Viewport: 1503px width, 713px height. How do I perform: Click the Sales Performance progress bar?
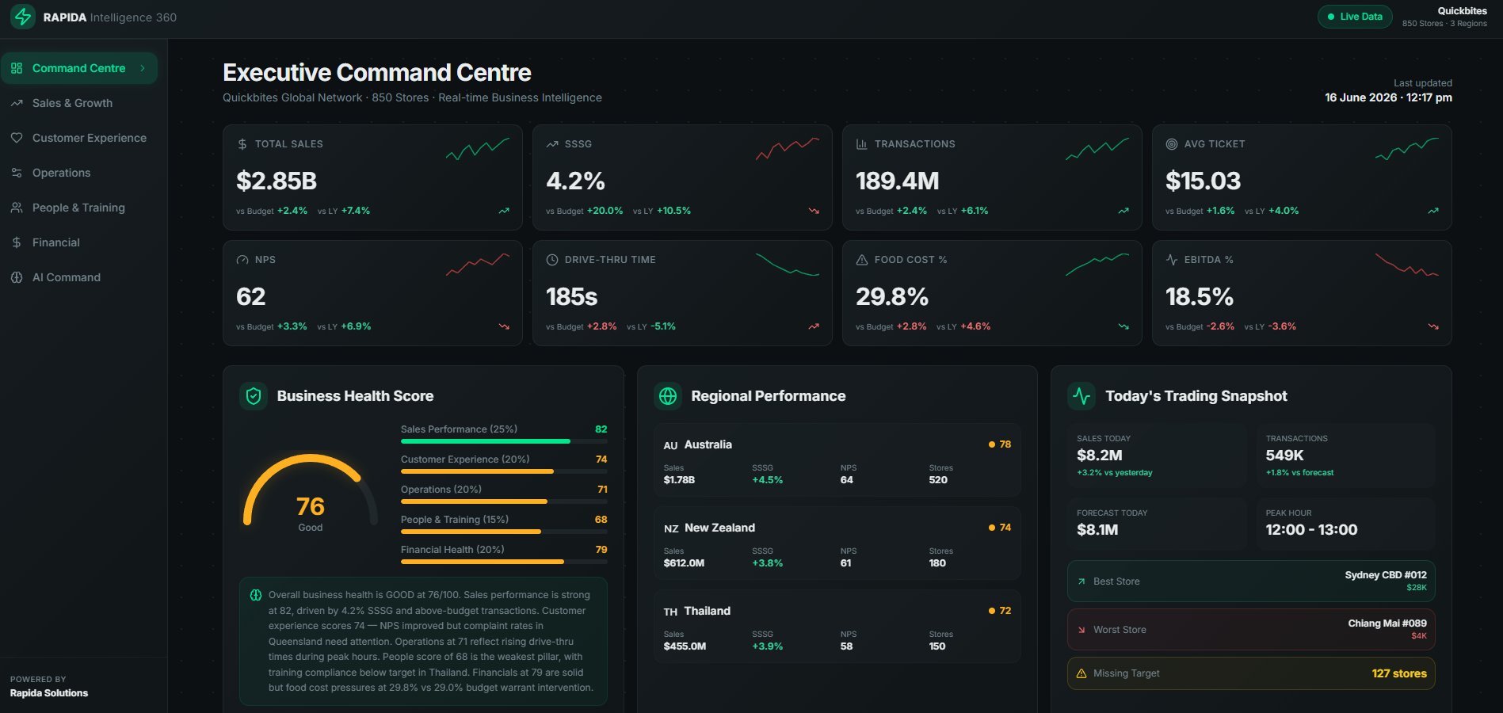point(504,441)
